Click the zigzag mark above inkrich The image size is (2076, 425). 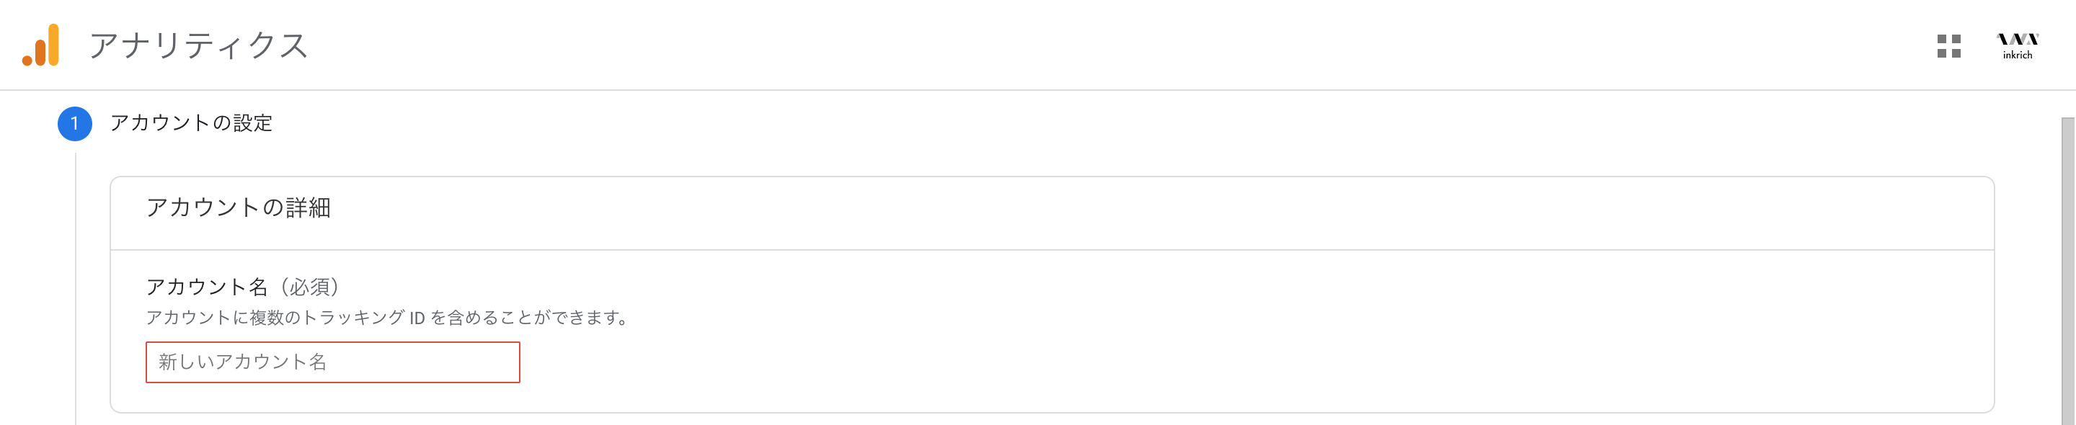click(2017, 39)
